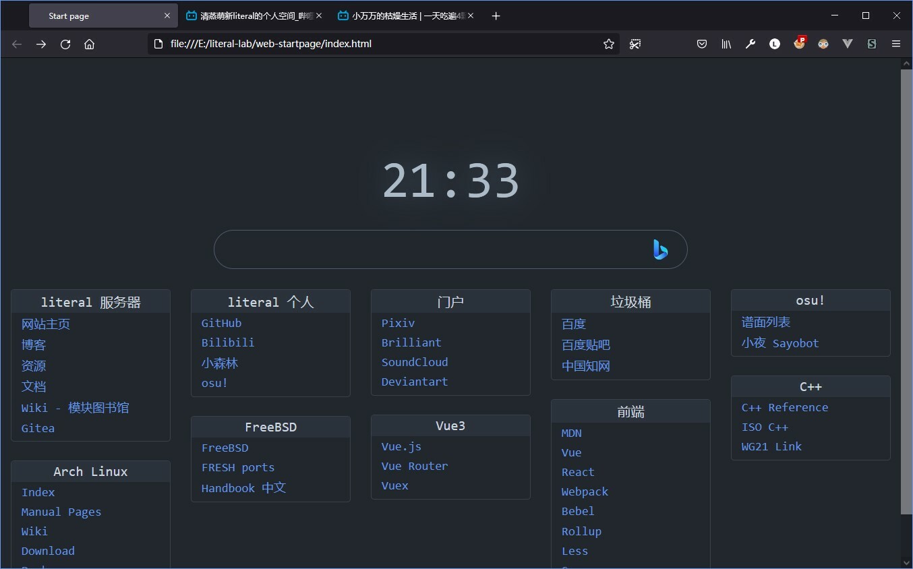Open a new tab with plus button
913x569 pixels.
[496, 16]
